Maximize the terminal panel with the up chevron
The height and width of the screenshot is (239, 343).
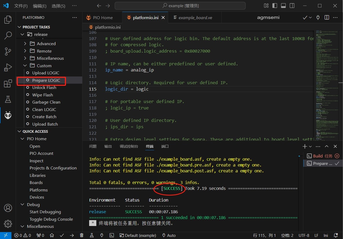click(x=327, y=146)
